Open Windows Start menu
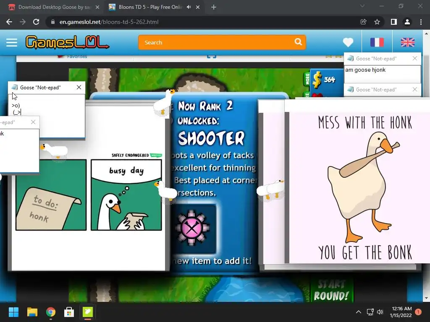The height and width of the screenshot is (322, 430). (x=13, y=312)
